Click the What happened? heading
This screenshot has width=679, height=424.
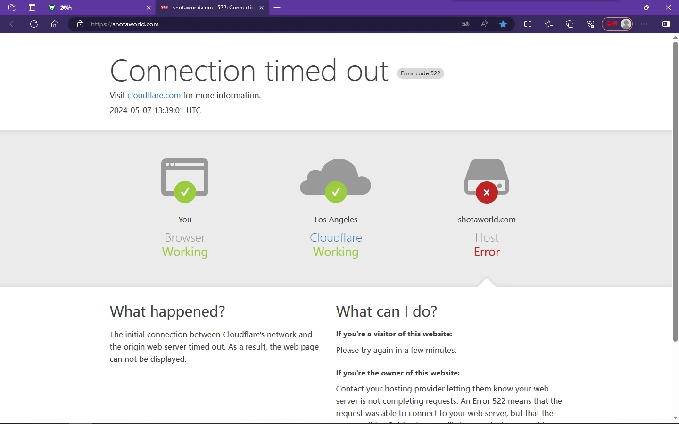(x=167, y=311)
